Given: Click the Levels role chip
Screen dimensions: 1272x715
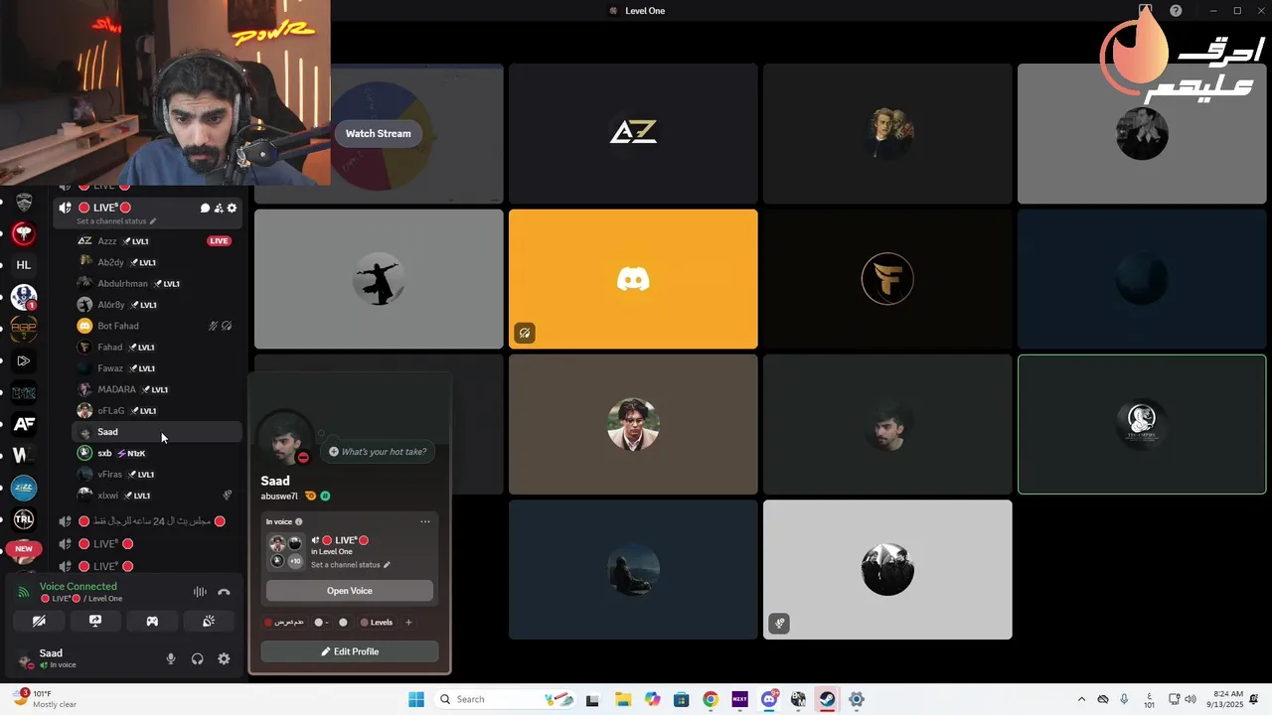Looking at the screenshot, I should tap(376, 623).
